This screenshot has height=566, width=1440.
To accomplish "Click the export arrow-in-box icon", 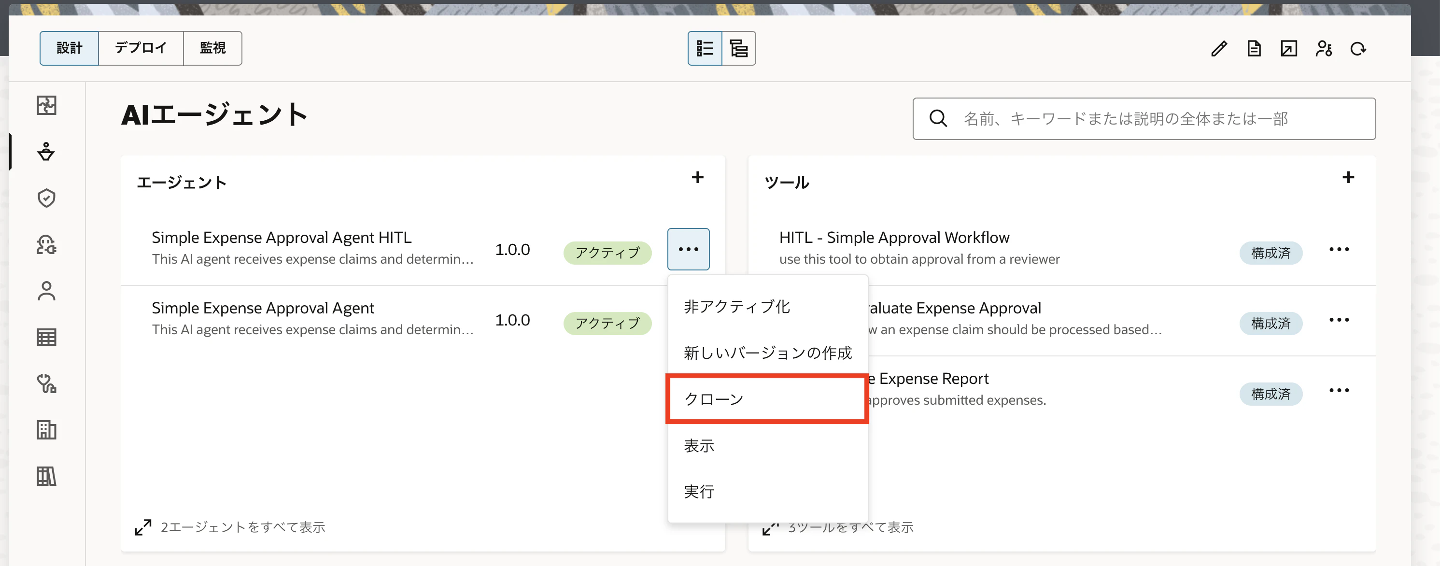I will point(1288,49).
